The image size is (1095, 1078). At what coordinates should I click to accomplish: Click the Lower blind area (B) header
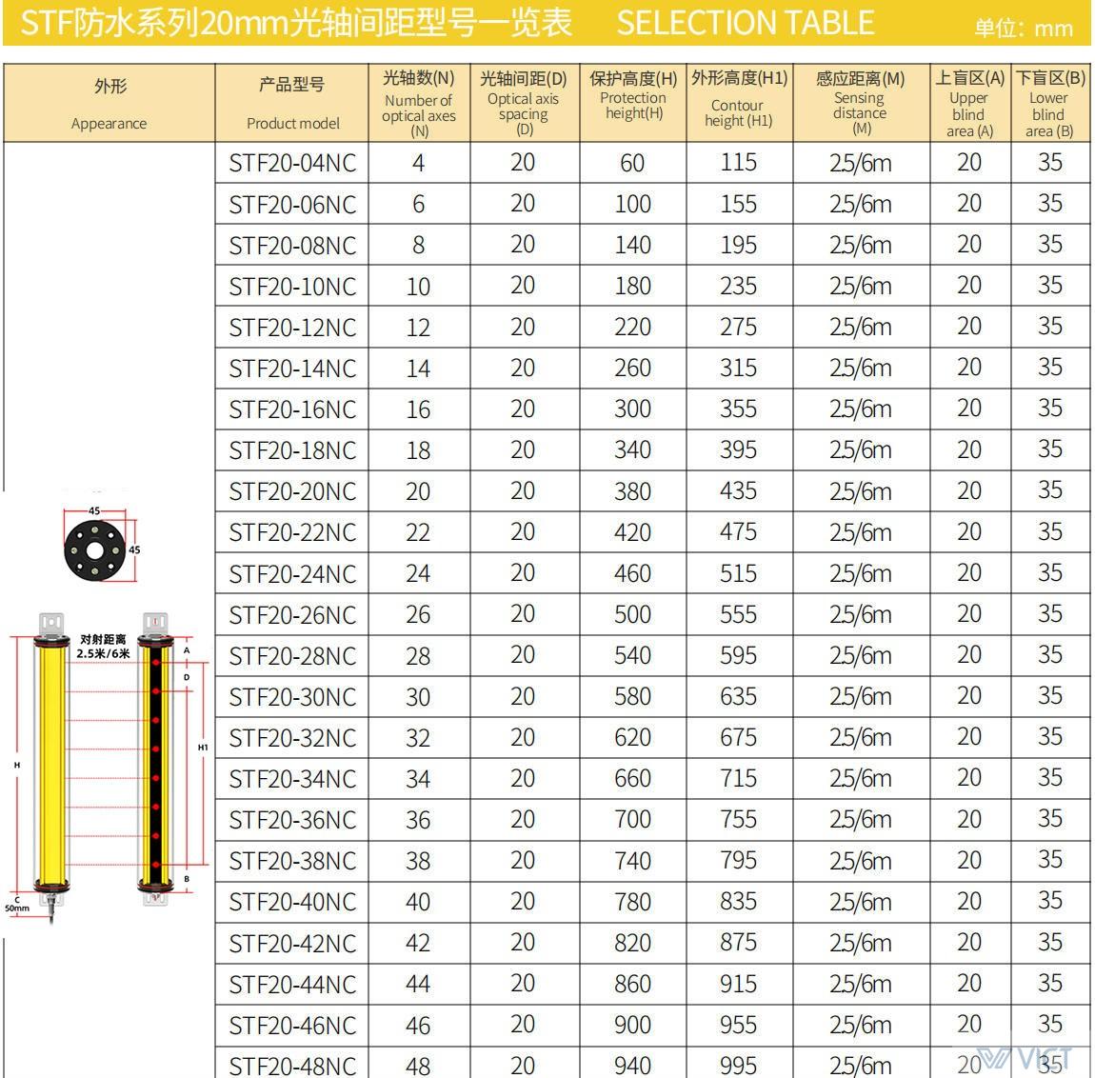[x=1049, y=103]
